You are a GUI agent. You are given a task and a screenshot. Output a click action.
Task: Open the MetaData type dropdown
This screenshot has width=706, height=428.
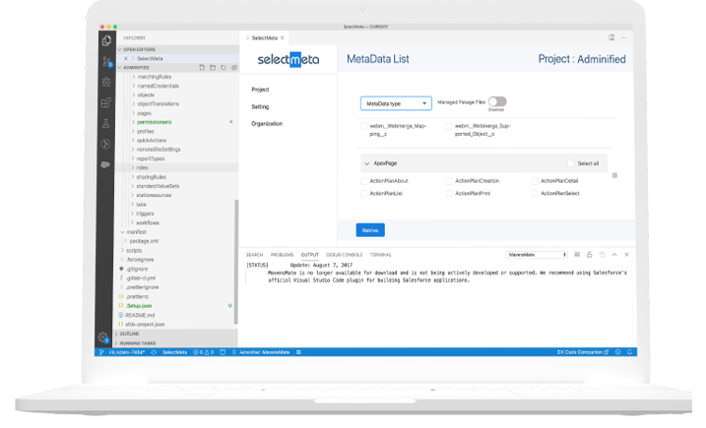tap(396, 102)
